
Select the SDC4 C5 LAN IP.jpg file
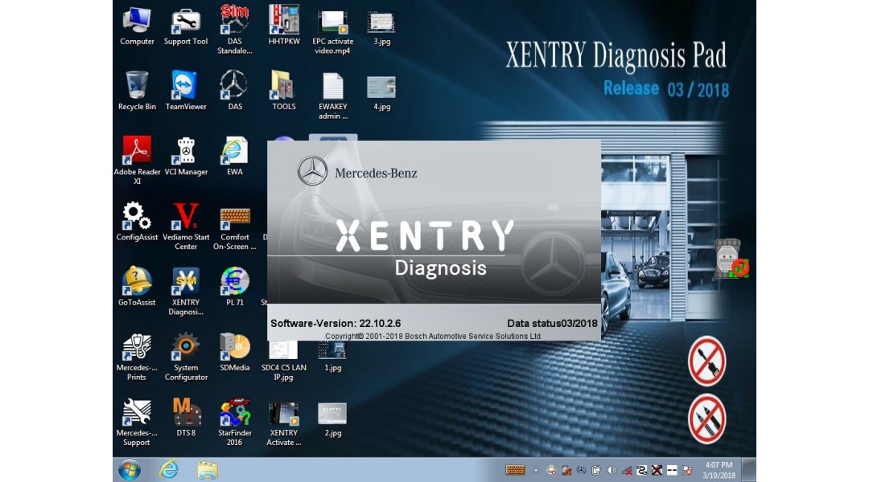pos(284,361)
